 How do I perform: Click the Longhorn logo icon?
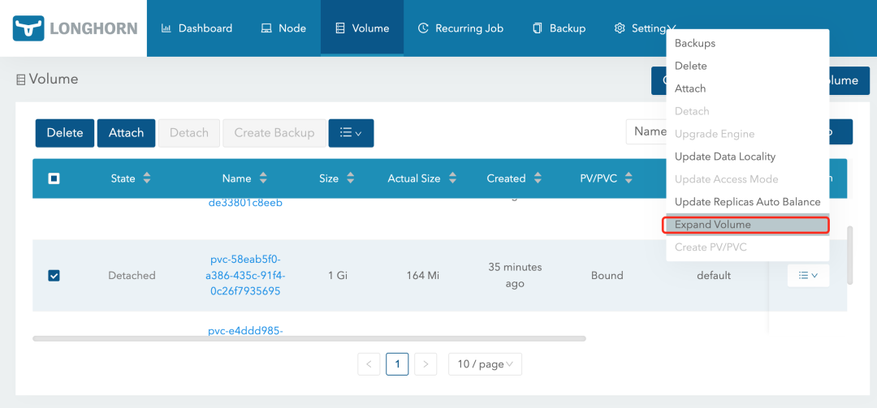(x=28, y=28)
